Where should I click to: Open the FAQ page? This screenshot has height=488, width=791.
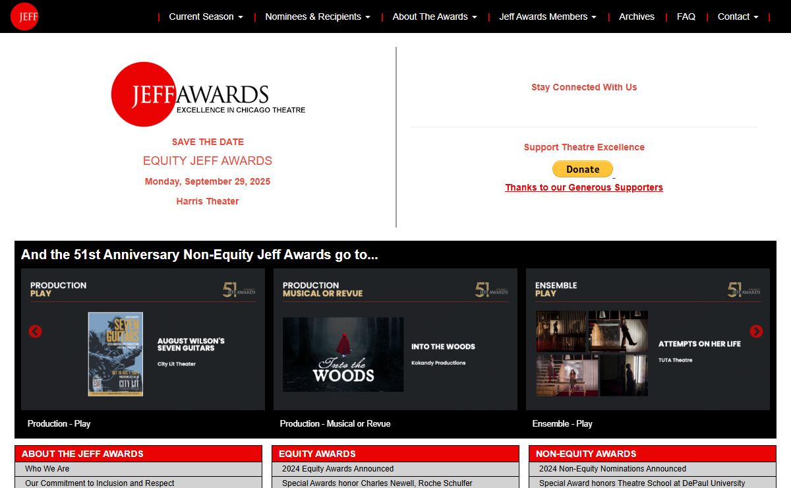(686, 16)
